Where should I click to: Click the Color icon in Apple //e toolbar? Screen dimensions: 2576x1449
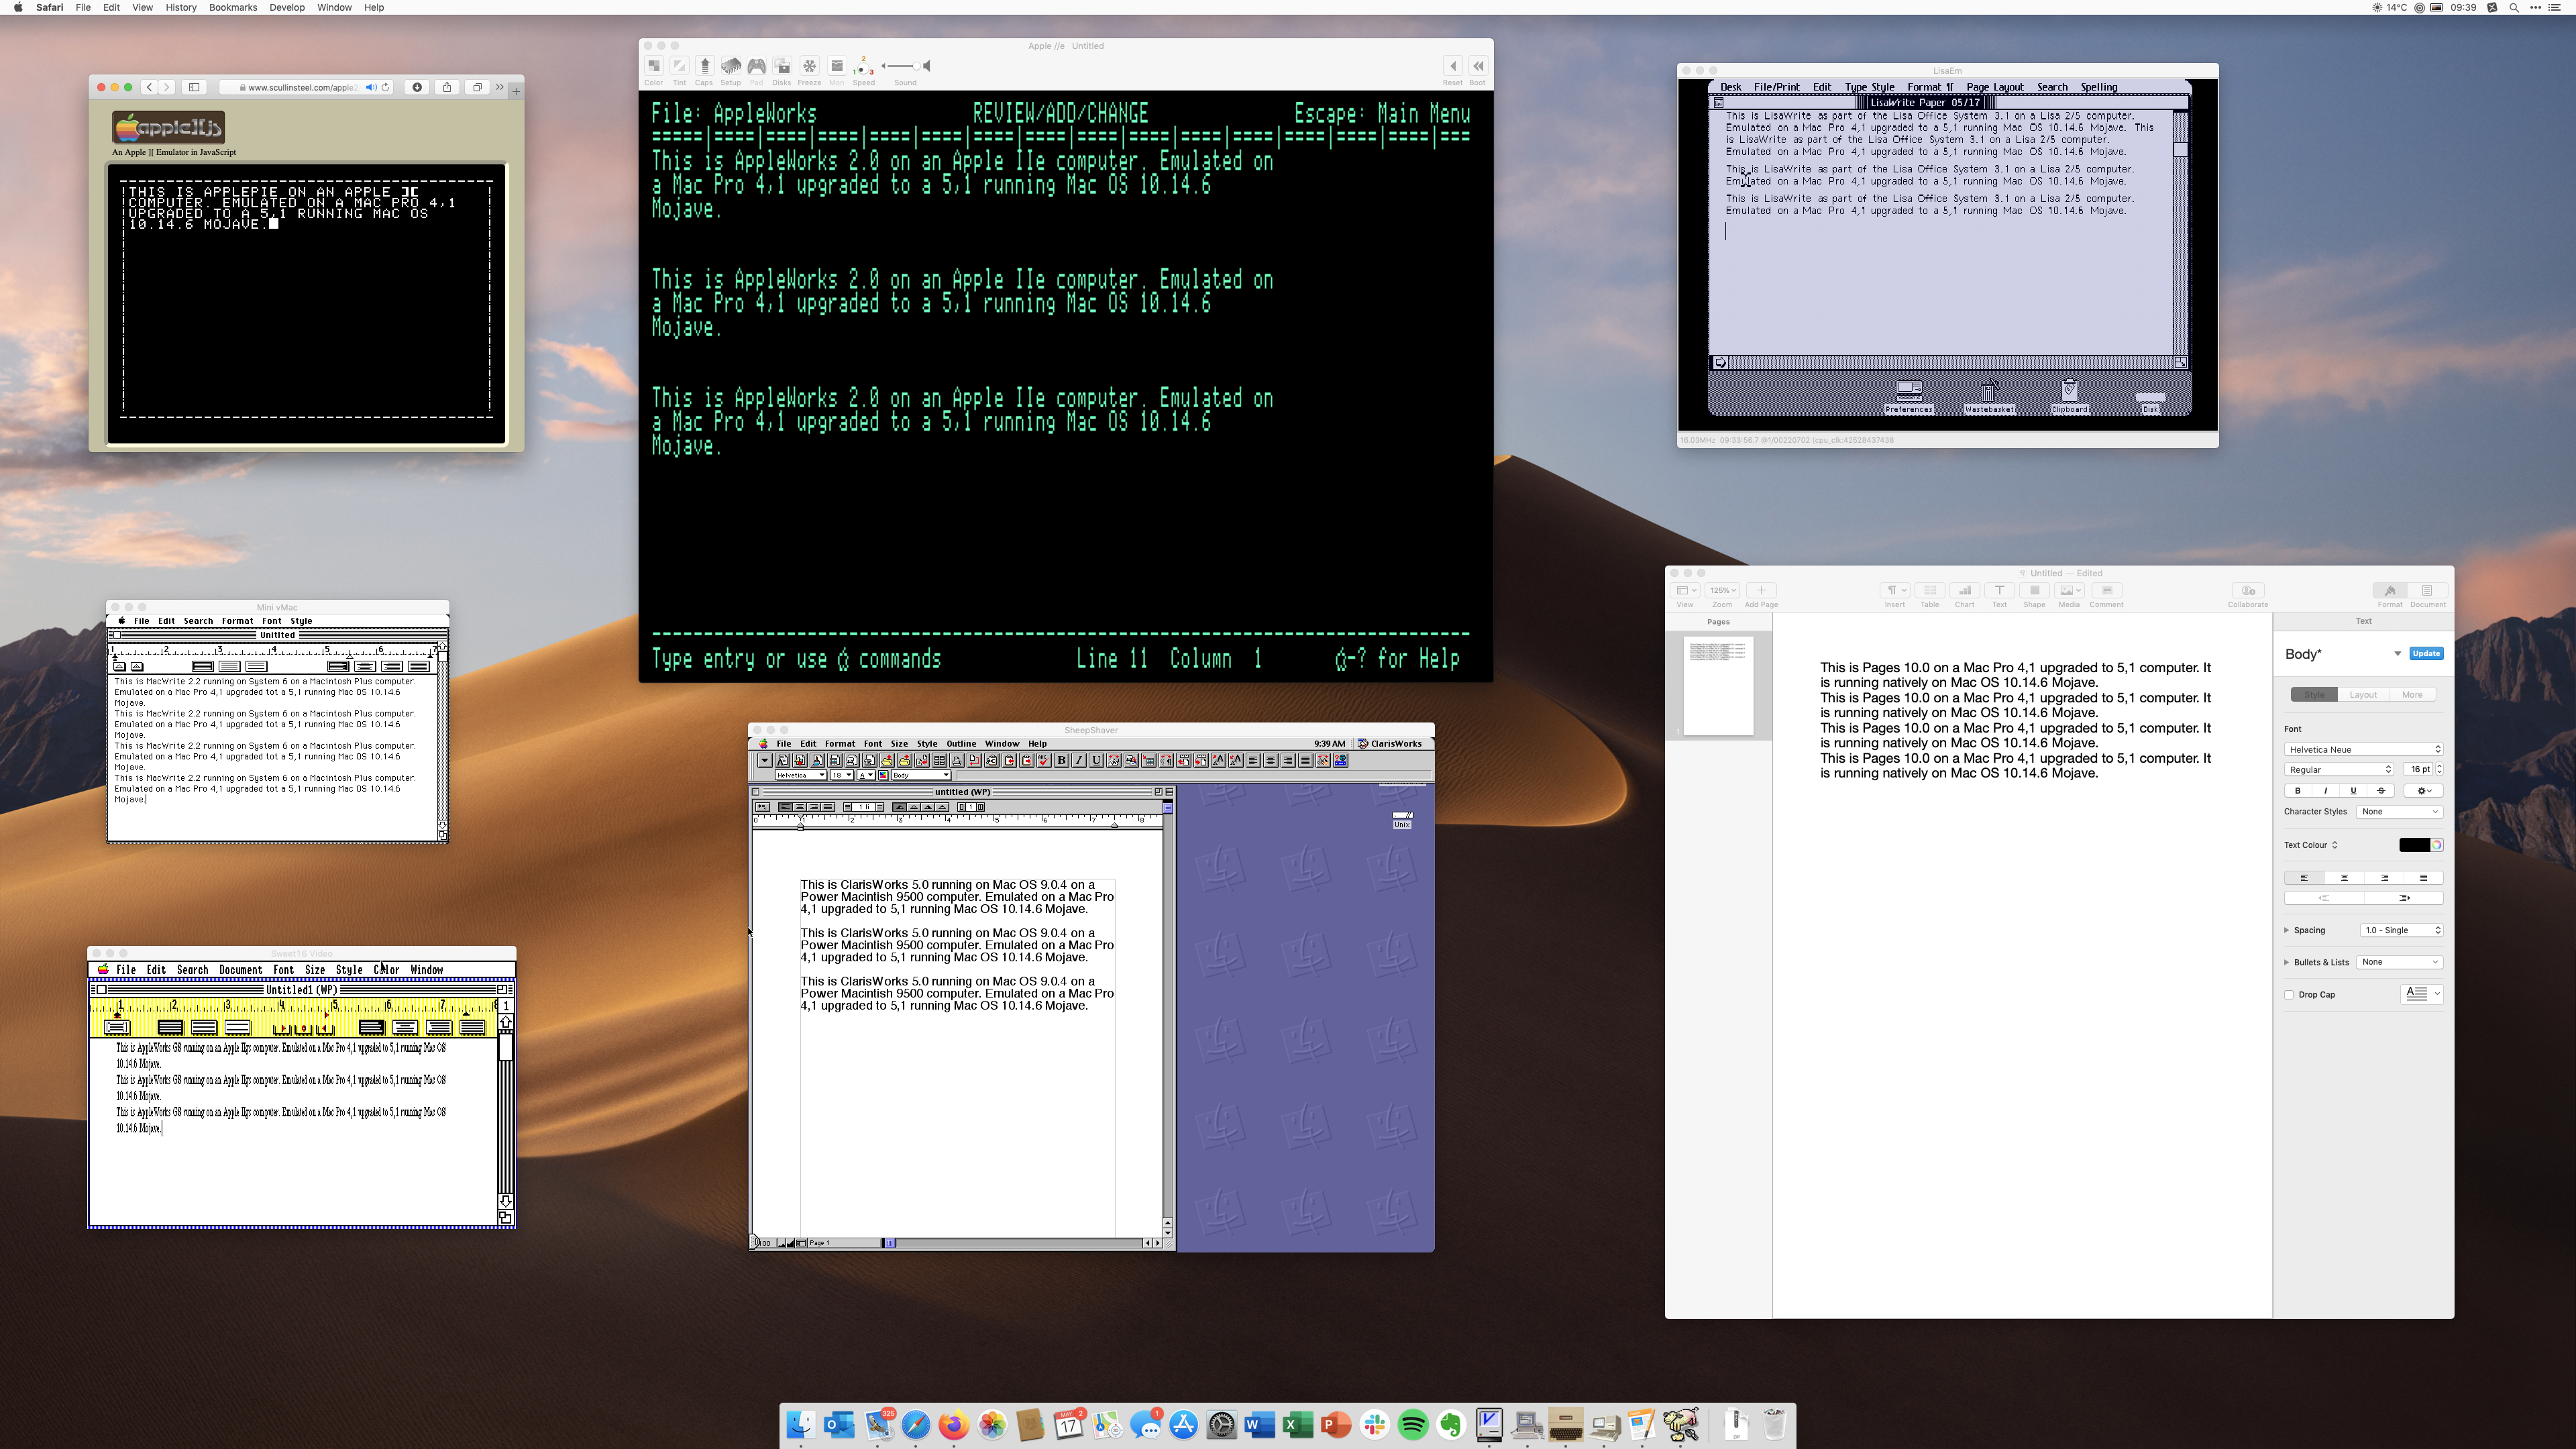pos(653,66)
